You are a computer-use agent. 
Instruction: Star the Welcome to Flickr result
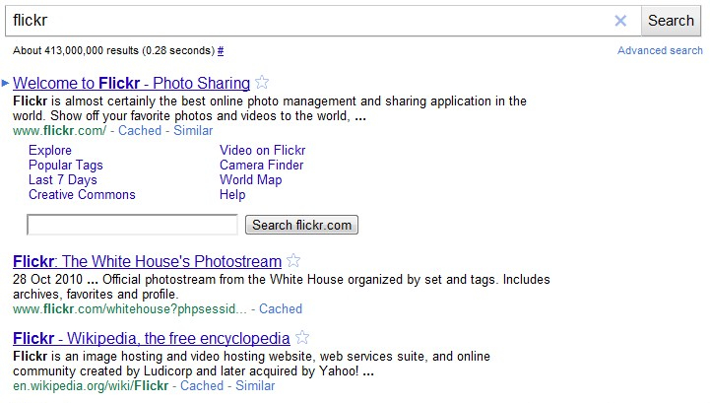point(262,82)
